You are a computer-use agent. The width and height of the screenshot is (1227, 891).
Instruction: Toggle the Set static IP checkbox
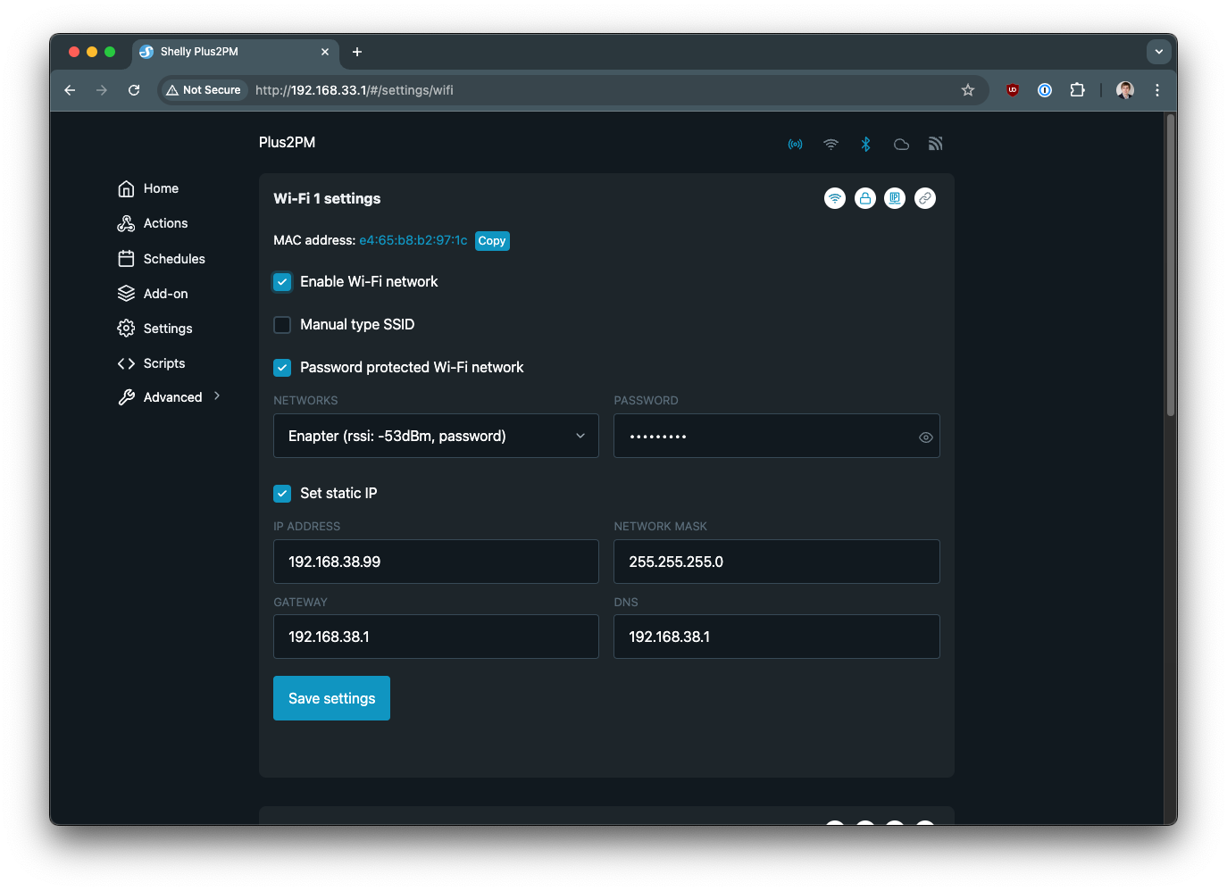point(282,494)
